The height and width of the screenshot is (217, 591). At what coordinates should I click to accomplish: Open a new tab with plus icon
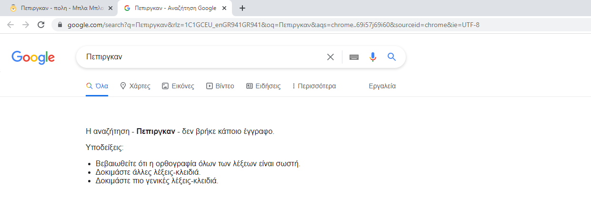[242, 8]
